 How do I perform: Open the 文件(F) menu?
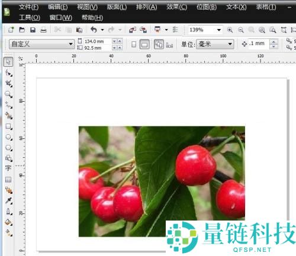[x=29, y=7]
